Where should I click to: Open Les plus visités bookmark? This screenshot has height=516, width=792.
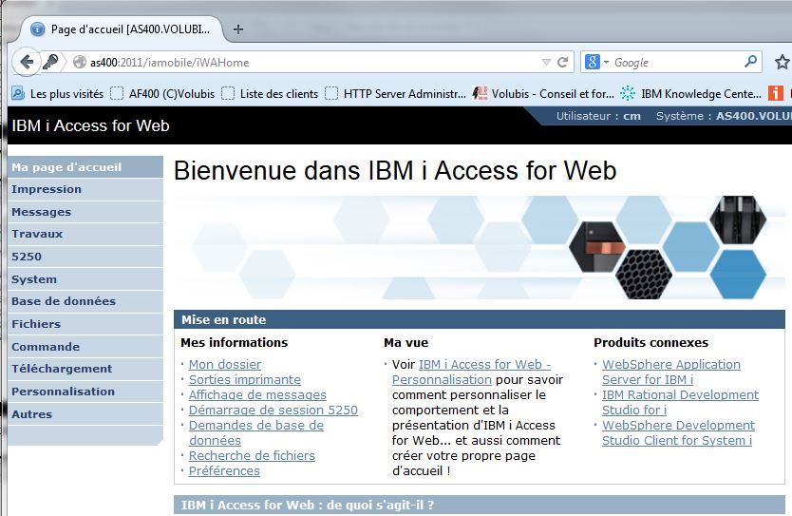(x=58, y=93)
